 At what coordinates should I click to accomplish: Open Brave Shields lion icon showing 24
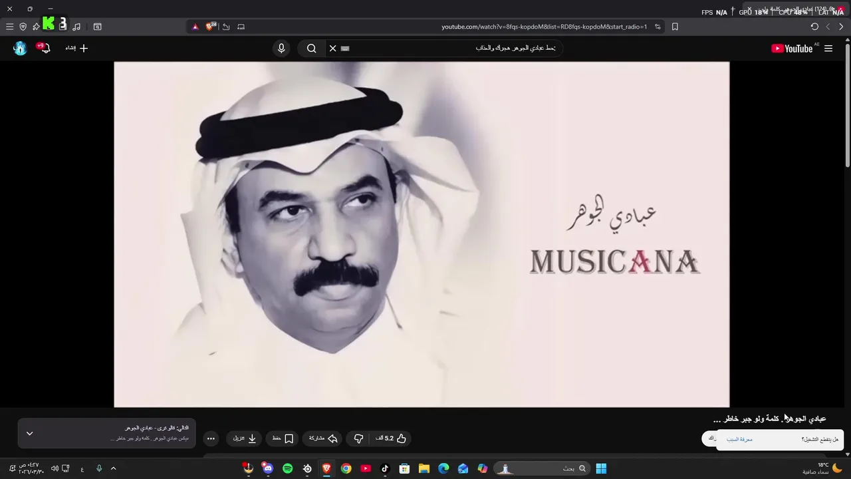(211, 27)
